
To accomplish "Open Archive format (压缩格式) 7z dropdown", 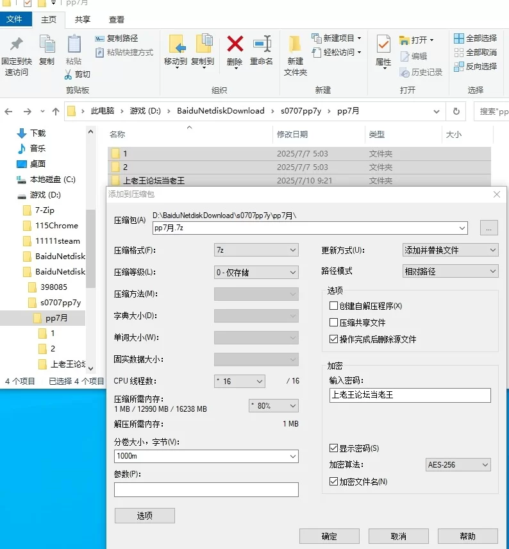I will [256, 250].
